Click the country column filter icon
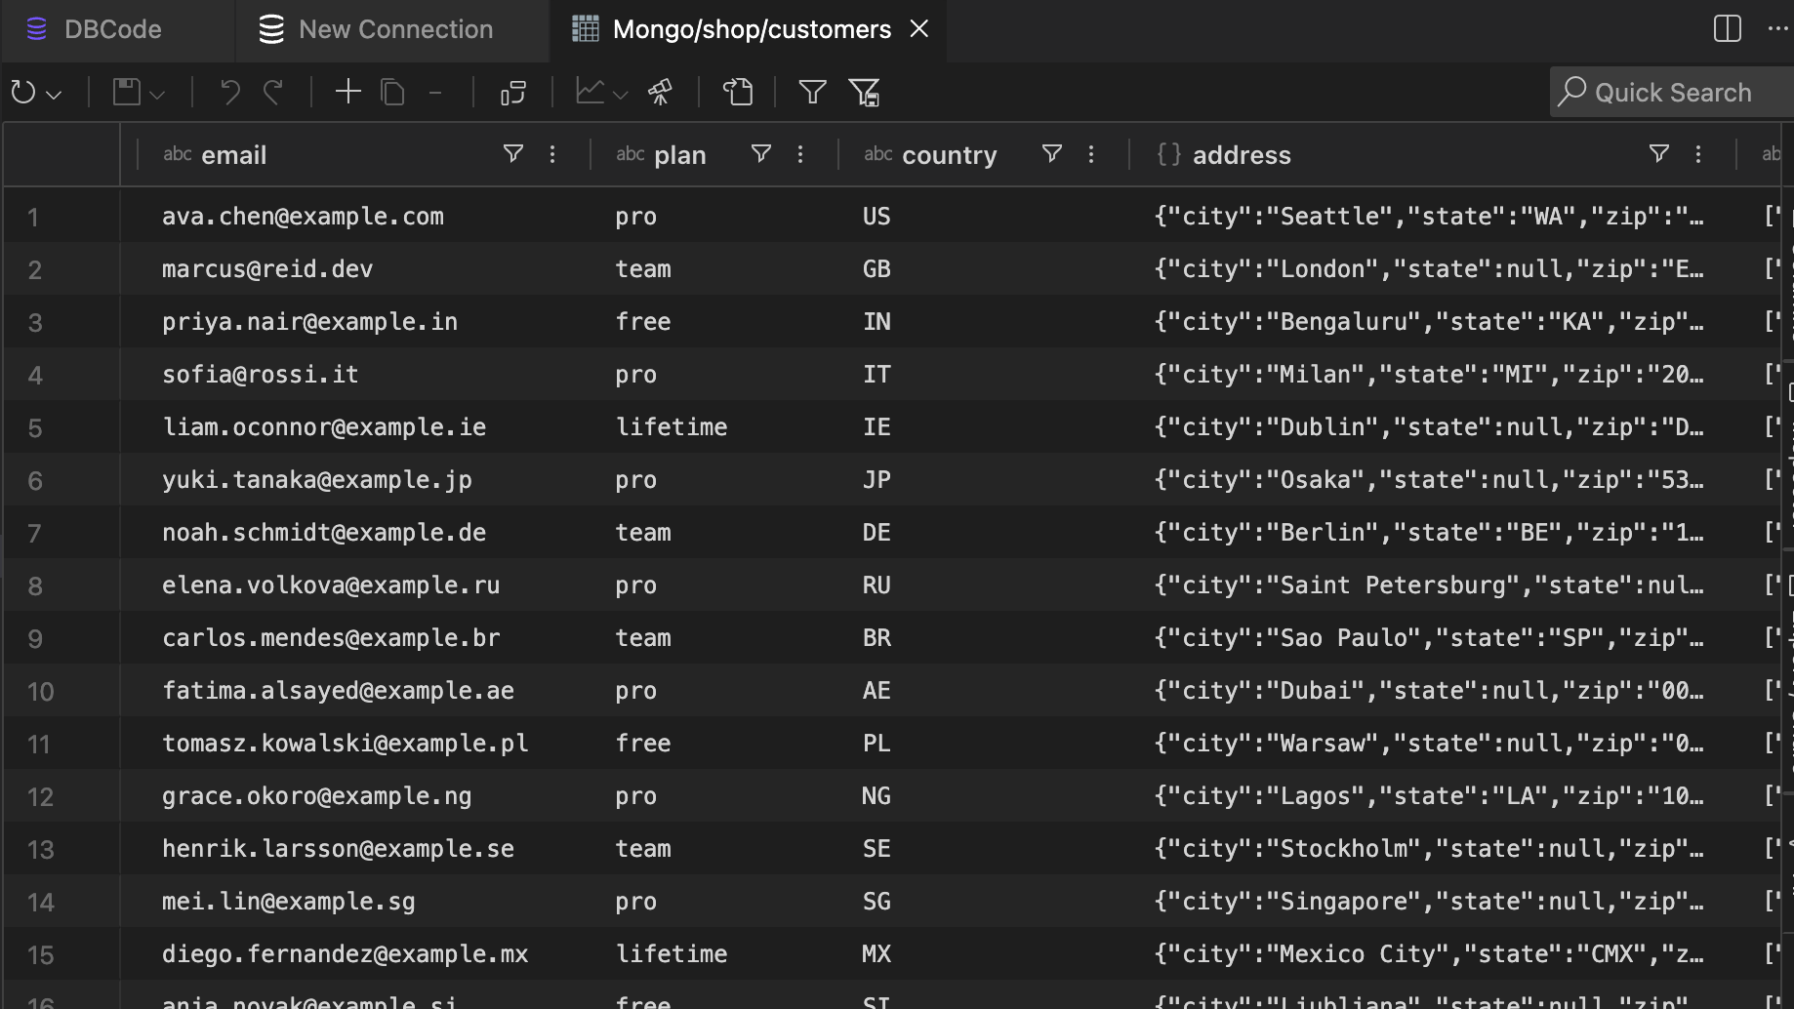Viewport: 1794px width, 1009px height. pos(1052,154)
